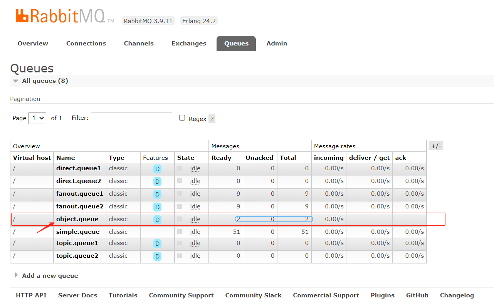Open the object.queue queue link
Viewport: 494px width, 307px height.
(77, 219)
